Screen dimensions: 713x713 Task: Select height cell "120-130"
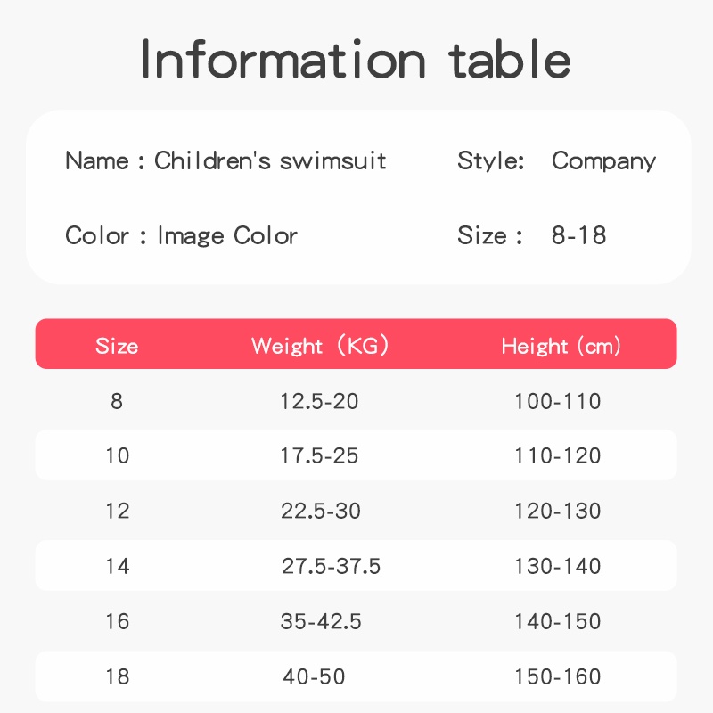tap(557, 512)
